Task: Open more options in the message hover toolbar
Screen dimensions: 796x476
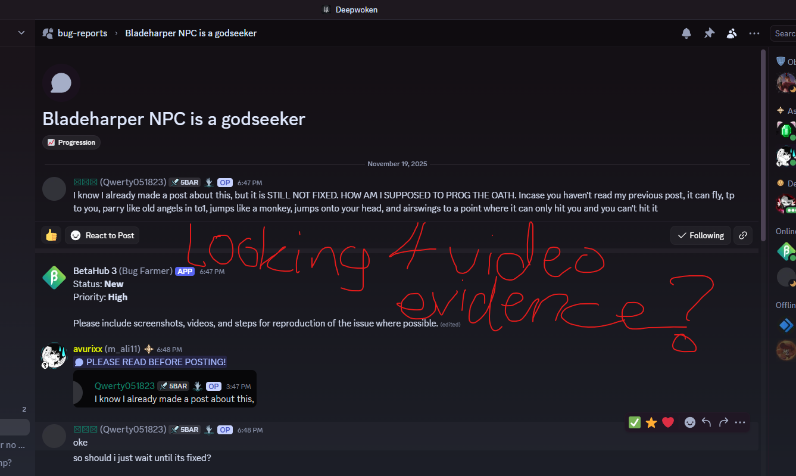Action: (740, 422)
